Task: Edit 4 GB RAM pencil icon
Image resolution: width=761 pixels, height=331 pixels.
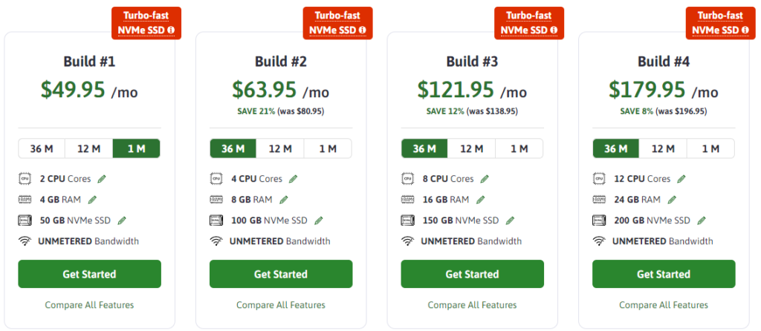Action: click(92, 200)
